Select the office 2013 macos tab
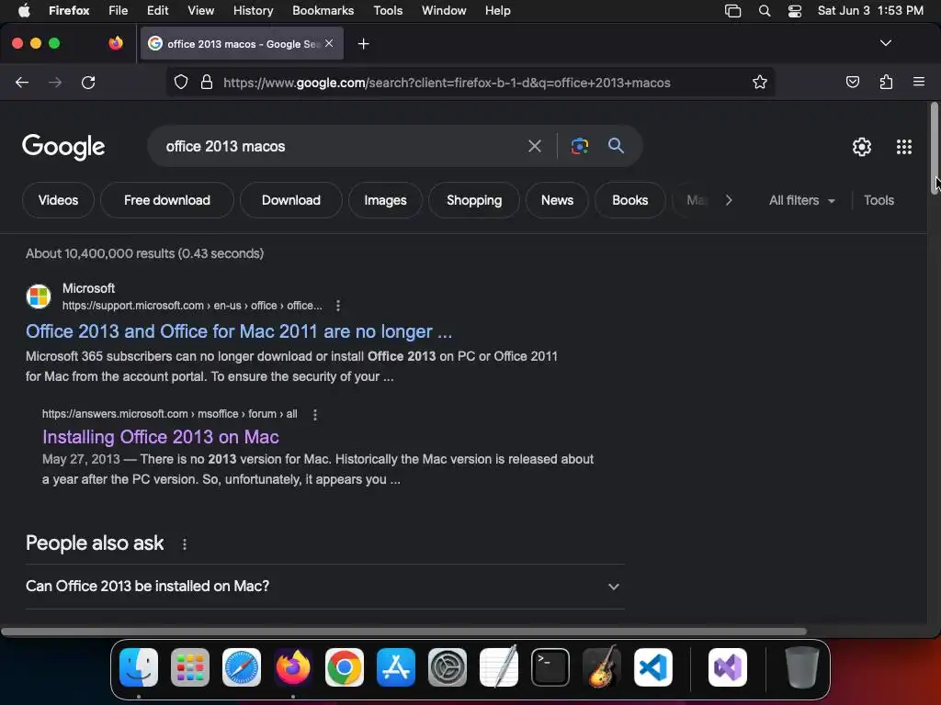941x705 pixels. pos(242,44)
